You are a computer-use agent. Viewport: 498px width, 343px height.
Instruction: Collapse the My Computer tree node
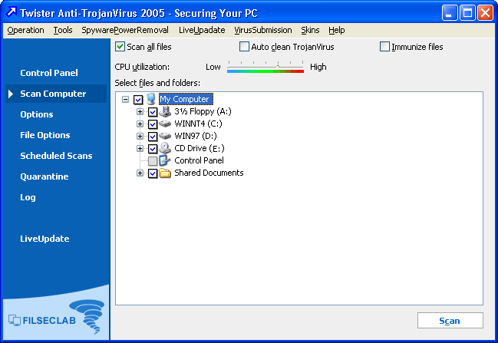[126, 99]
